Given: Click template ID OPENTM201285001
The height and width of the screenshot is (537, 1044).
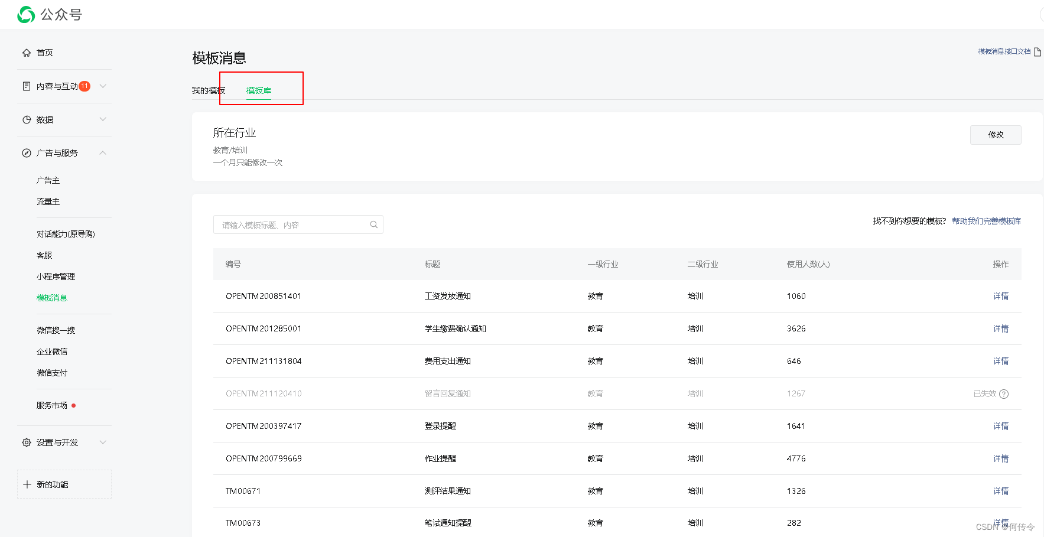Looking at the screenshot, I should pyautogui.click(x=264, y=328).
